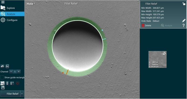Open the Configure section

[x=12, y=20]
